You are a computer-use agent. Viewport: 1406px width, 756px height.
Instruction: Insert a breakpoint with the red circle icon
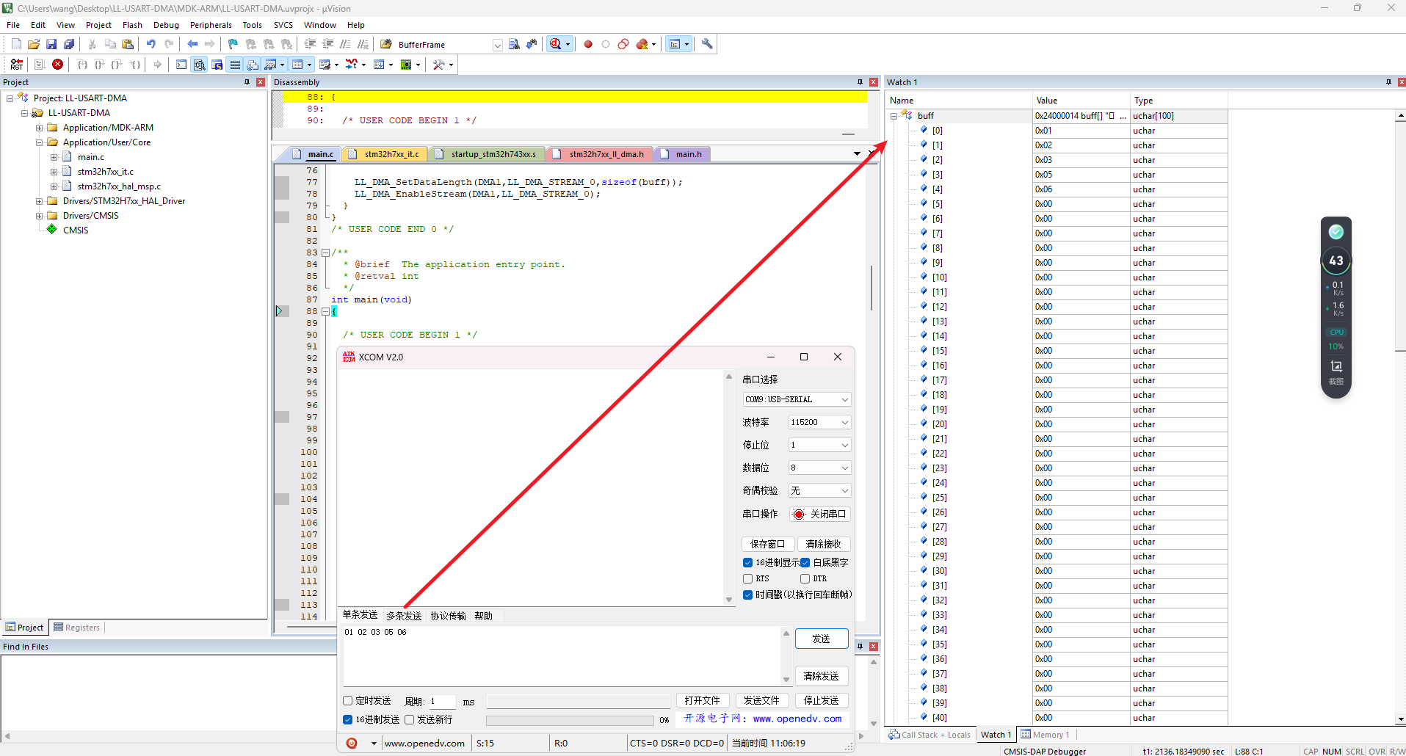pyautogui.click(x=588, y=44)
